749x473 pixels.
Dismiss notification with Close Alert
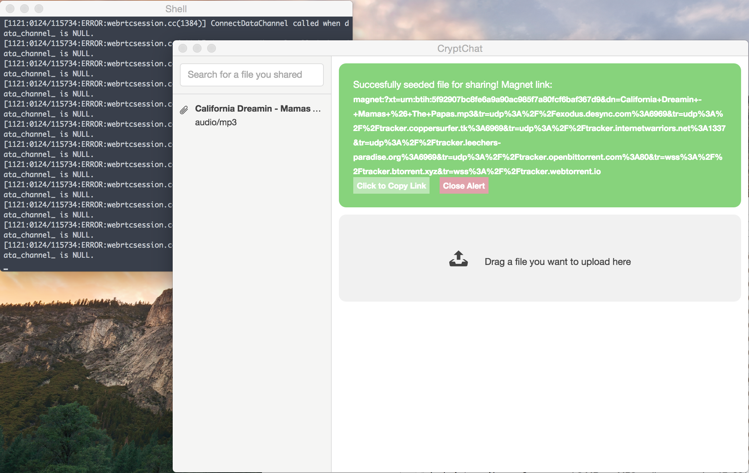click(463, 186)
